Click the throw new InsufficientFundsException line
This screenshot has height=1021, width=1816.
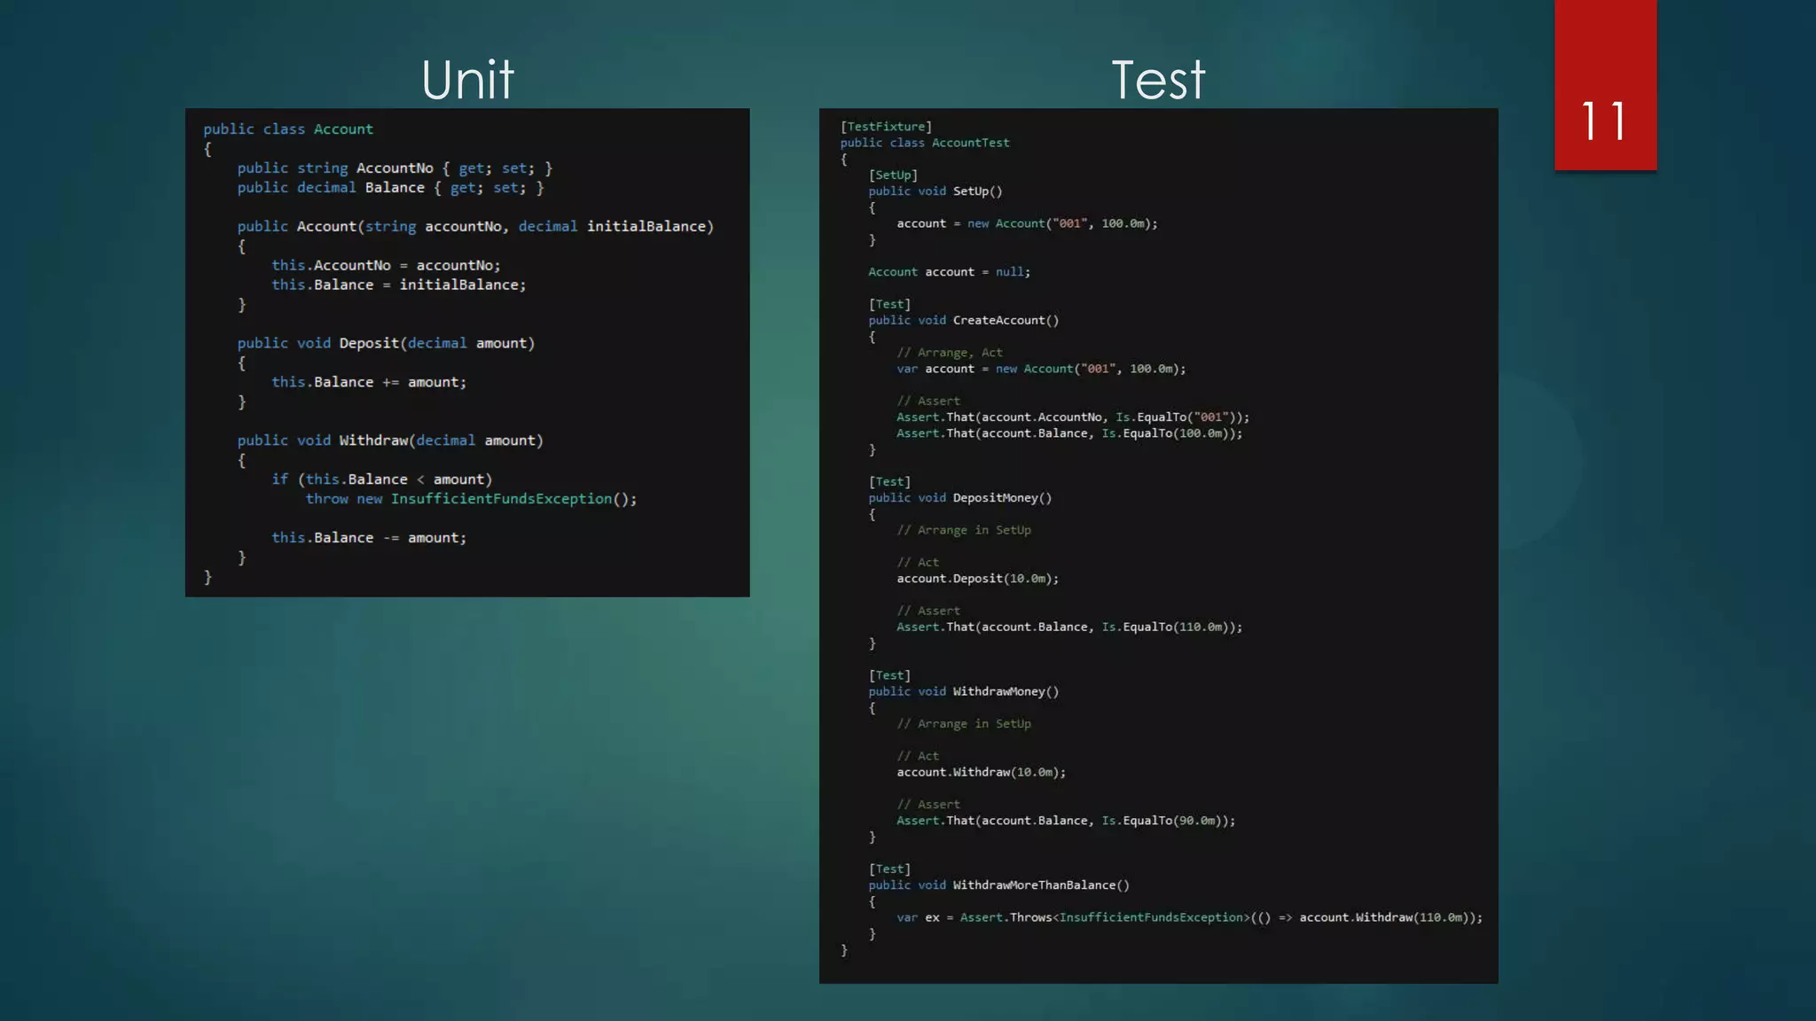[x=471, y=499]
